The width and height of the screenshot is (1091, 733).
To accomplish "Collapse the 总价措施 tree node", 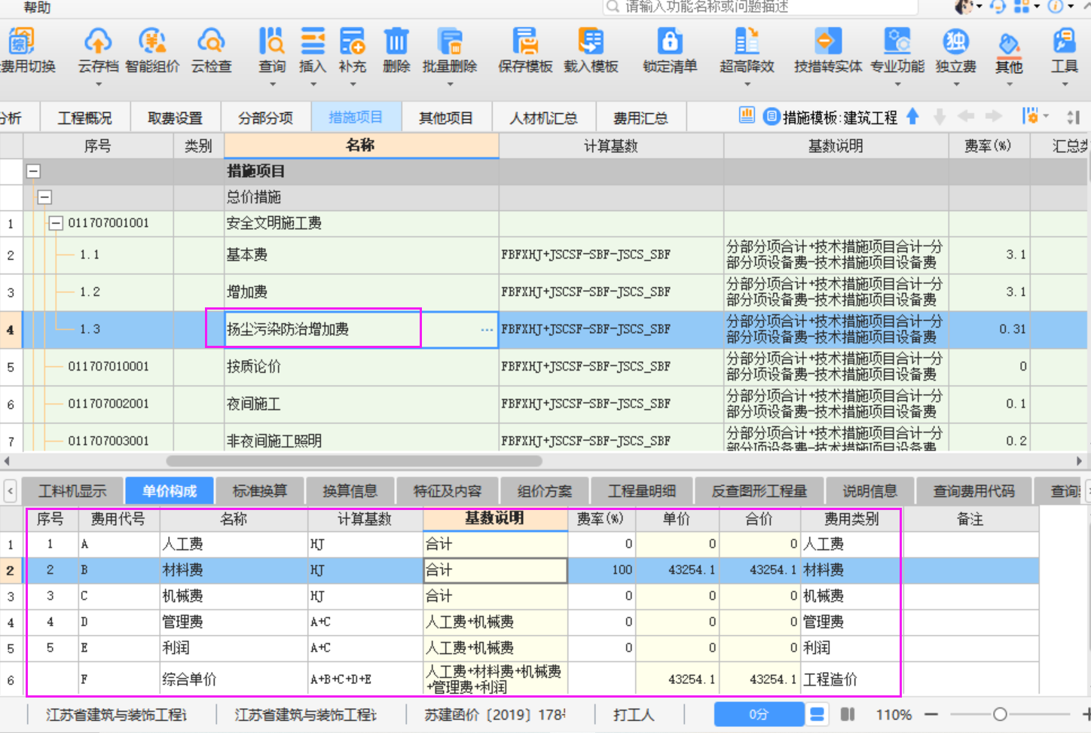I will point(44,197).
